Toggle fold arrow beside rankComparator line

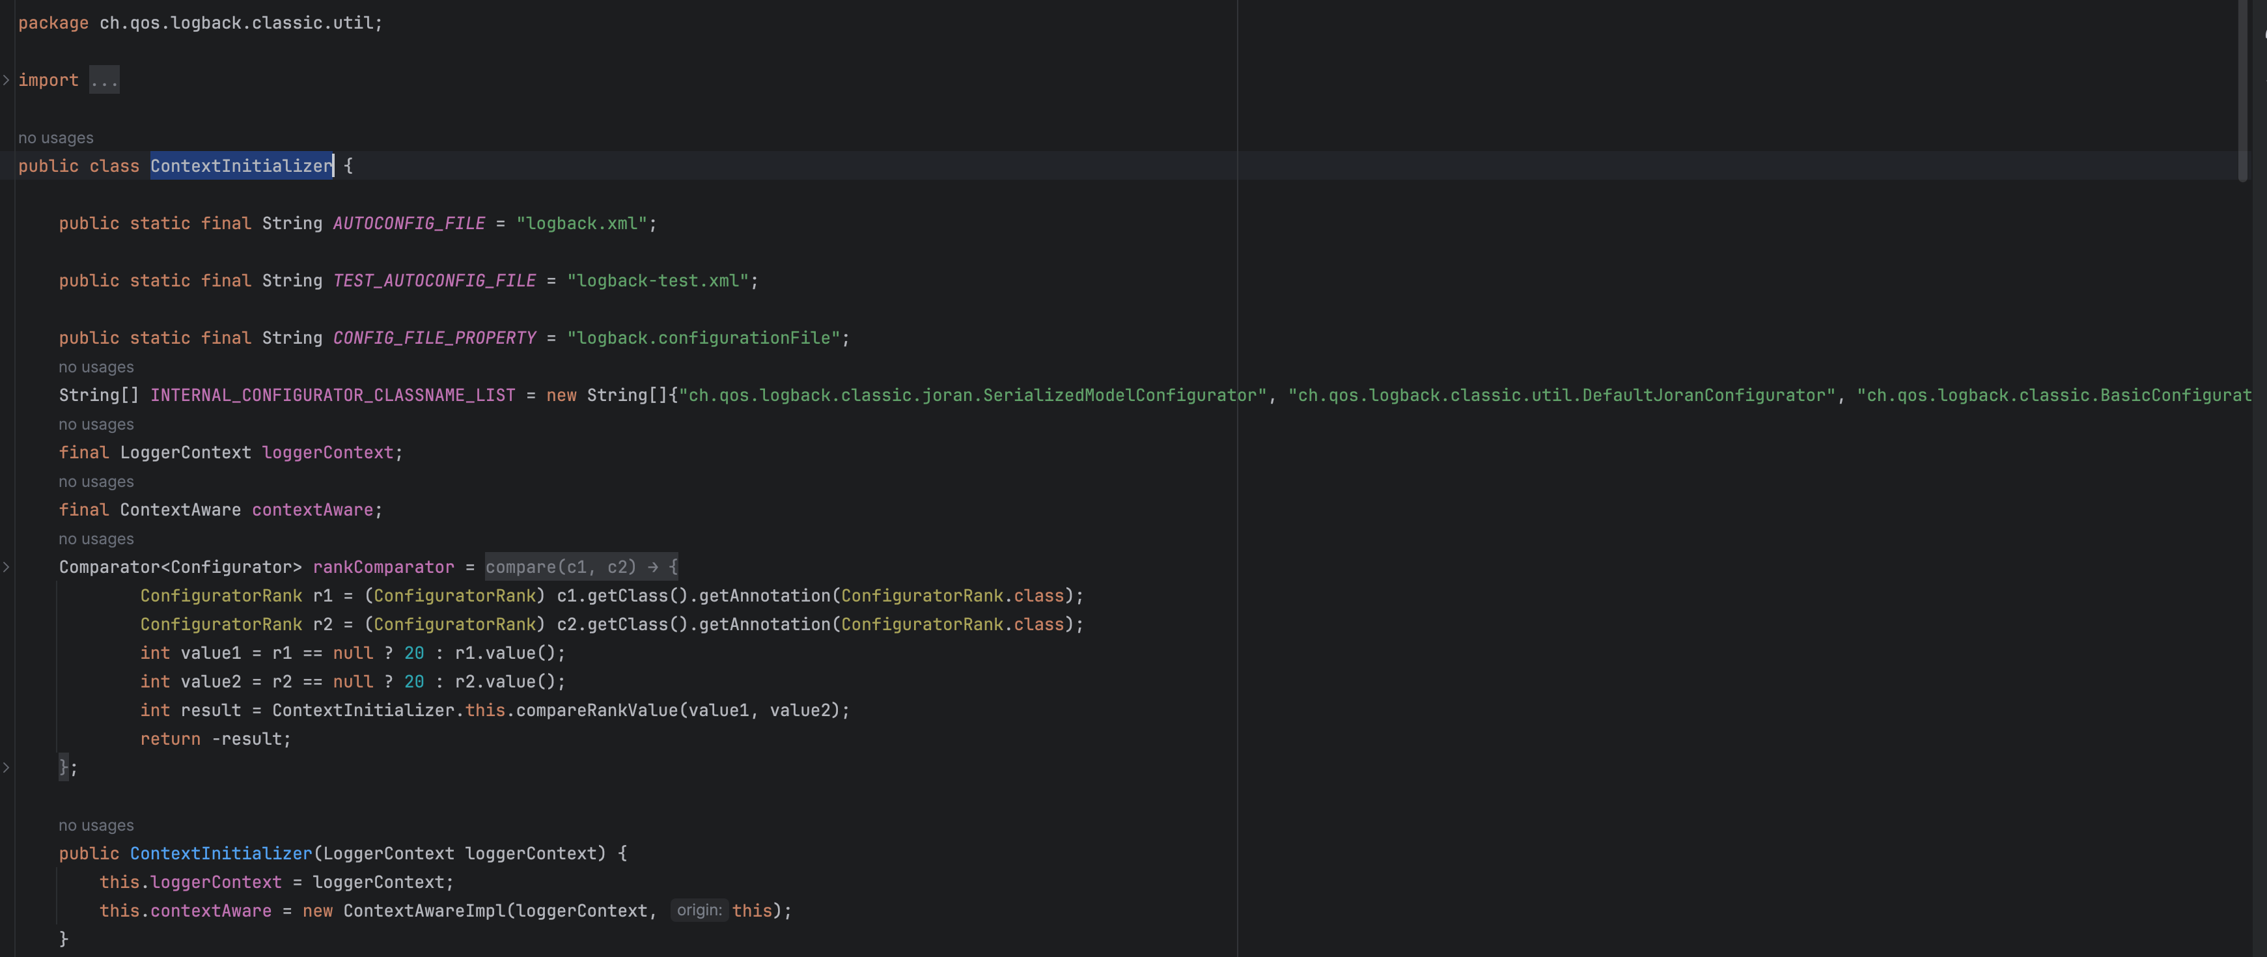click(6, 567)
